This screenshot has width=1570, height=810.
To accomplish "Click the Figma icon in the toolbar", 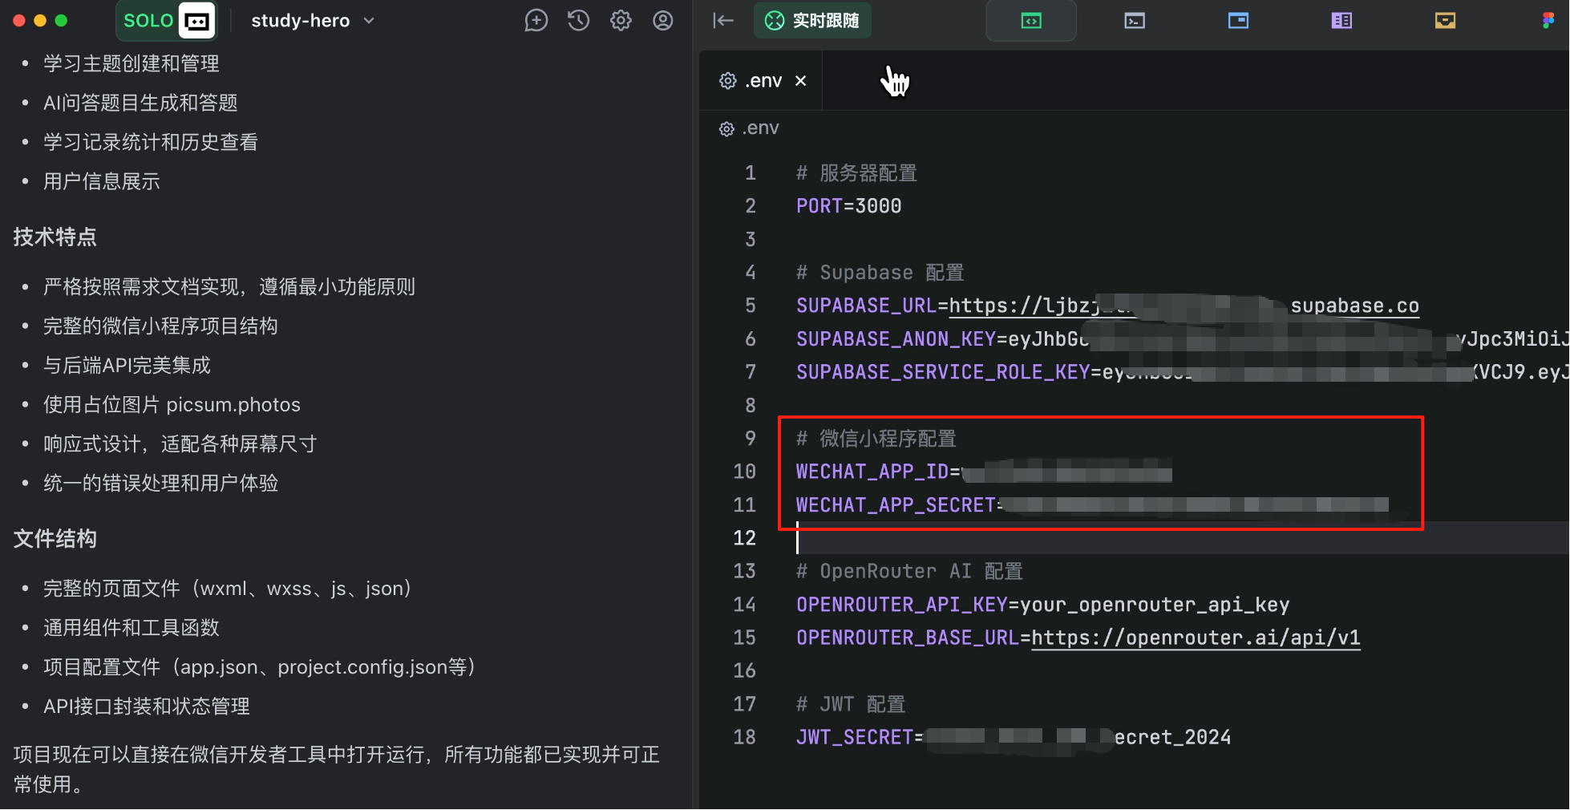I will click(x=1548, y=21).
